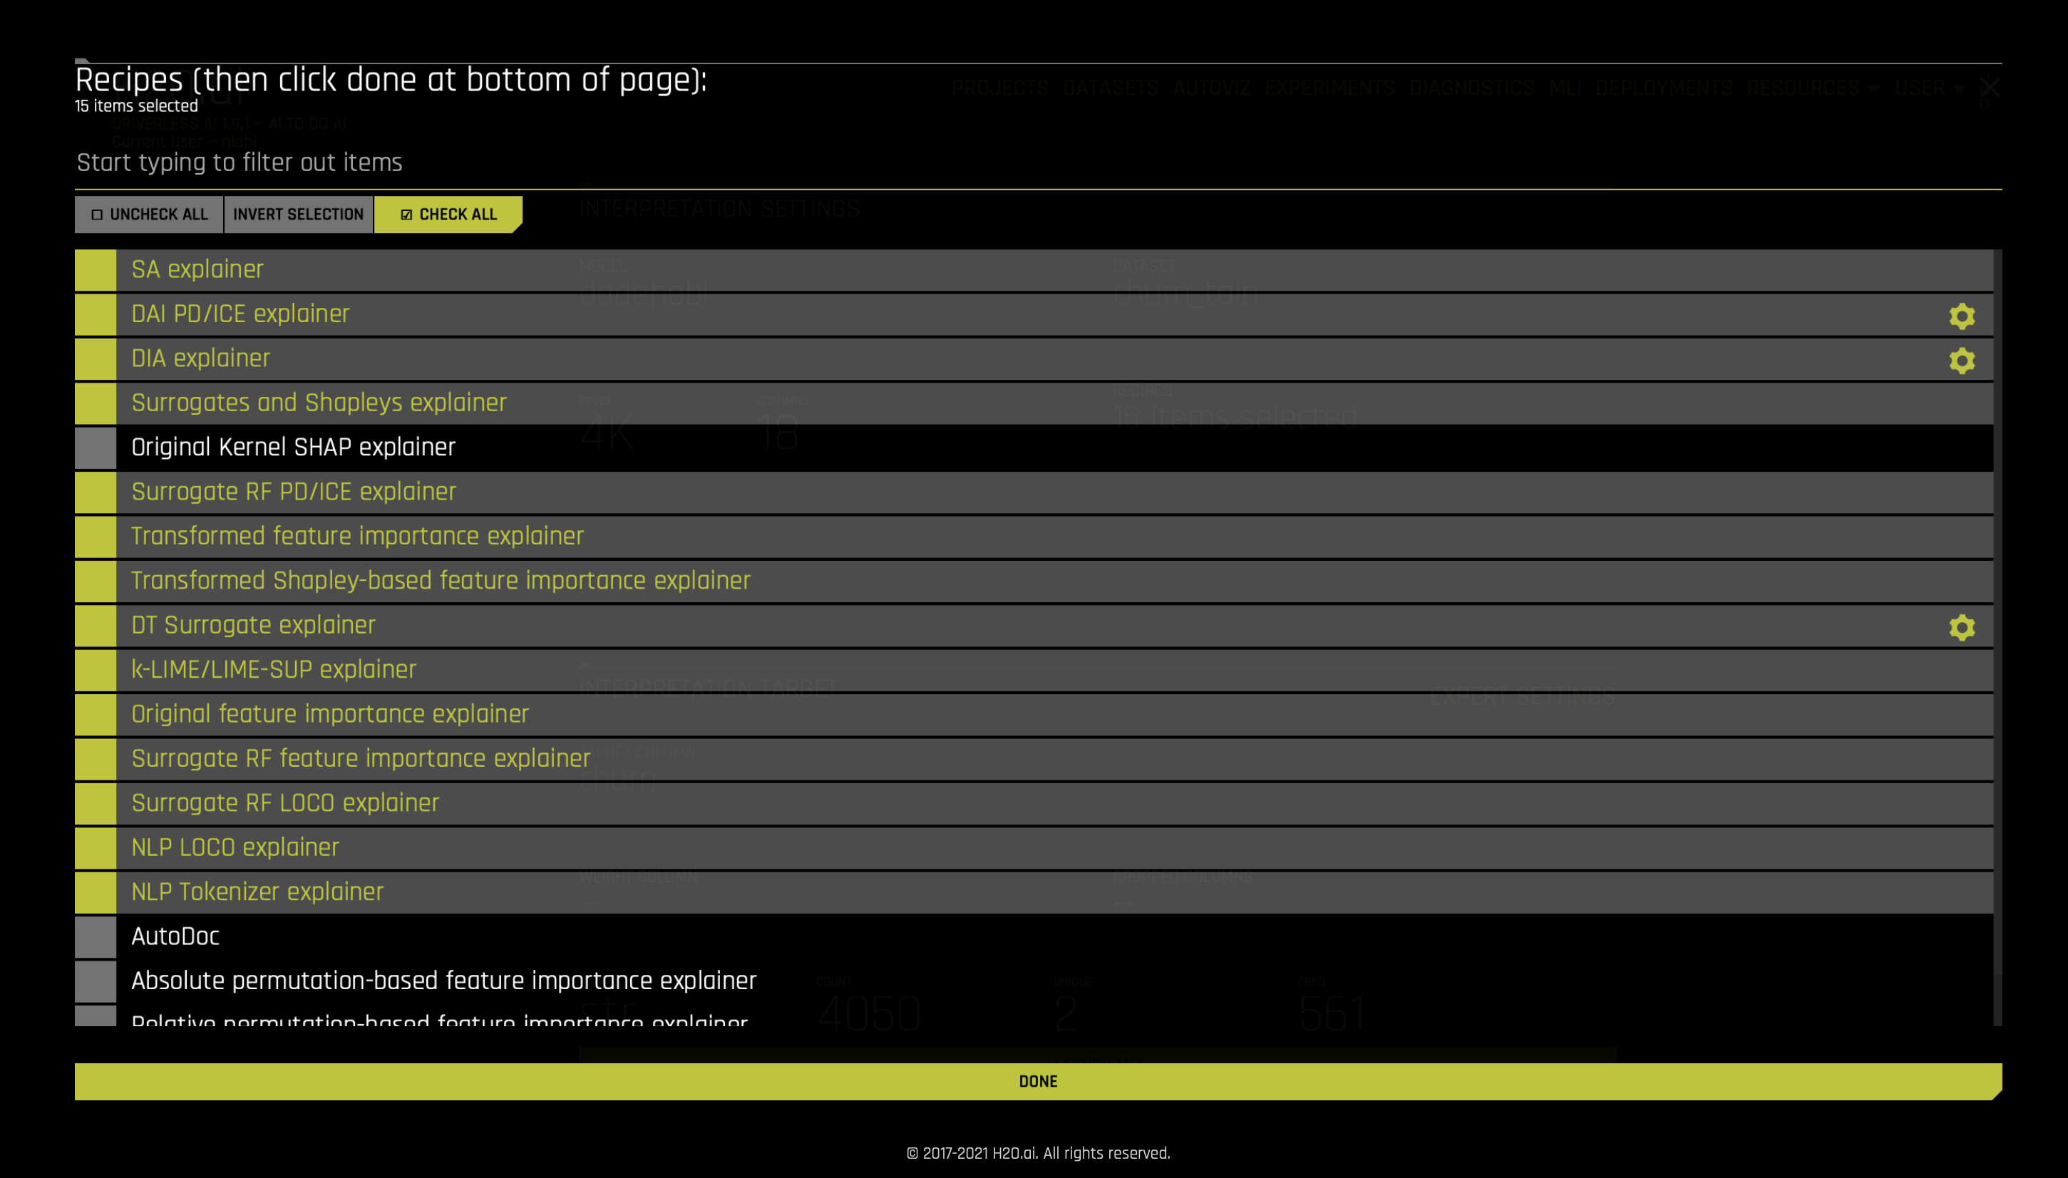Screen dimensions: 2068x1178
Task: Open settings for DT Surrogate explainer
Action: pyautogui.click(x=1962, y=626)
